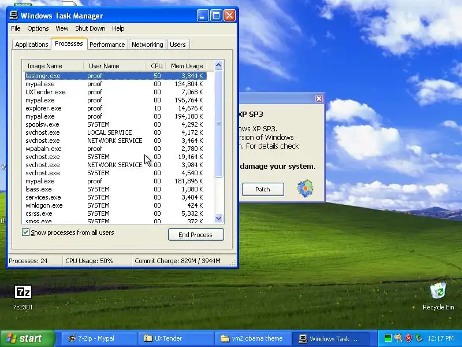Click the 12:17 PM taskbar clock
This screenshot has width=462, height=347.
pos(441,338)
